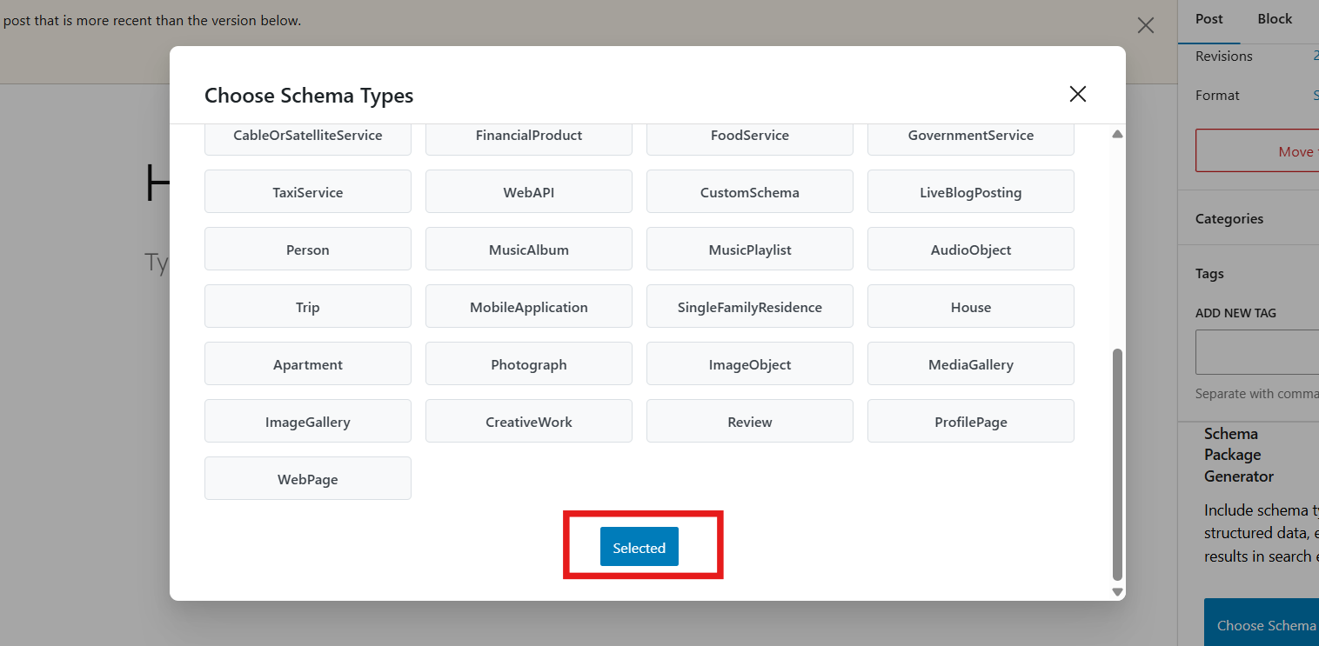The width and height of the screenshot is (1319, 646).
Task: Select MobileApplication schema type
Action: click(529, 306)
